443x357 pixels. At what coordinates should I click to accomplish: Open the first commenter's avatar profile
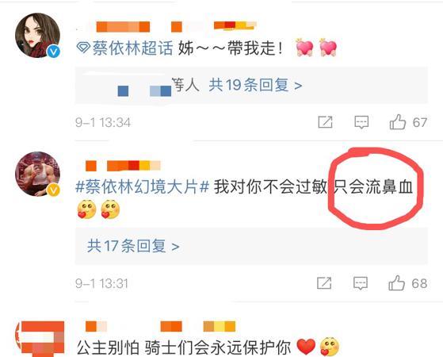tap(37, 36)
